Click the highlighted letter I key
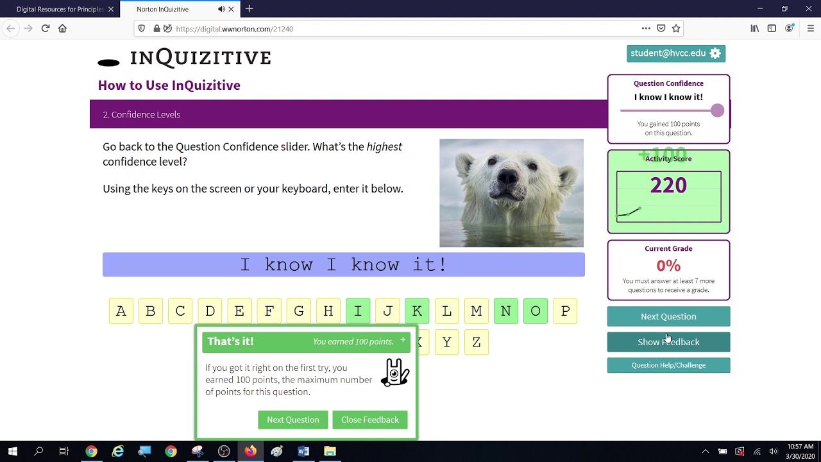Screen dimensions: 821x462 tap(358, 311)
